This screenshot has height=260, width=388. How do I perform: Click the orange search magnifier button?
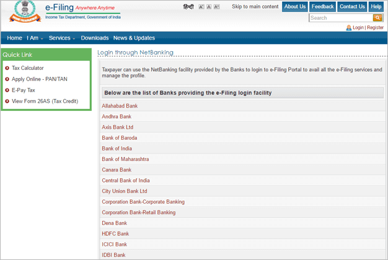click(x=377, y=17)
